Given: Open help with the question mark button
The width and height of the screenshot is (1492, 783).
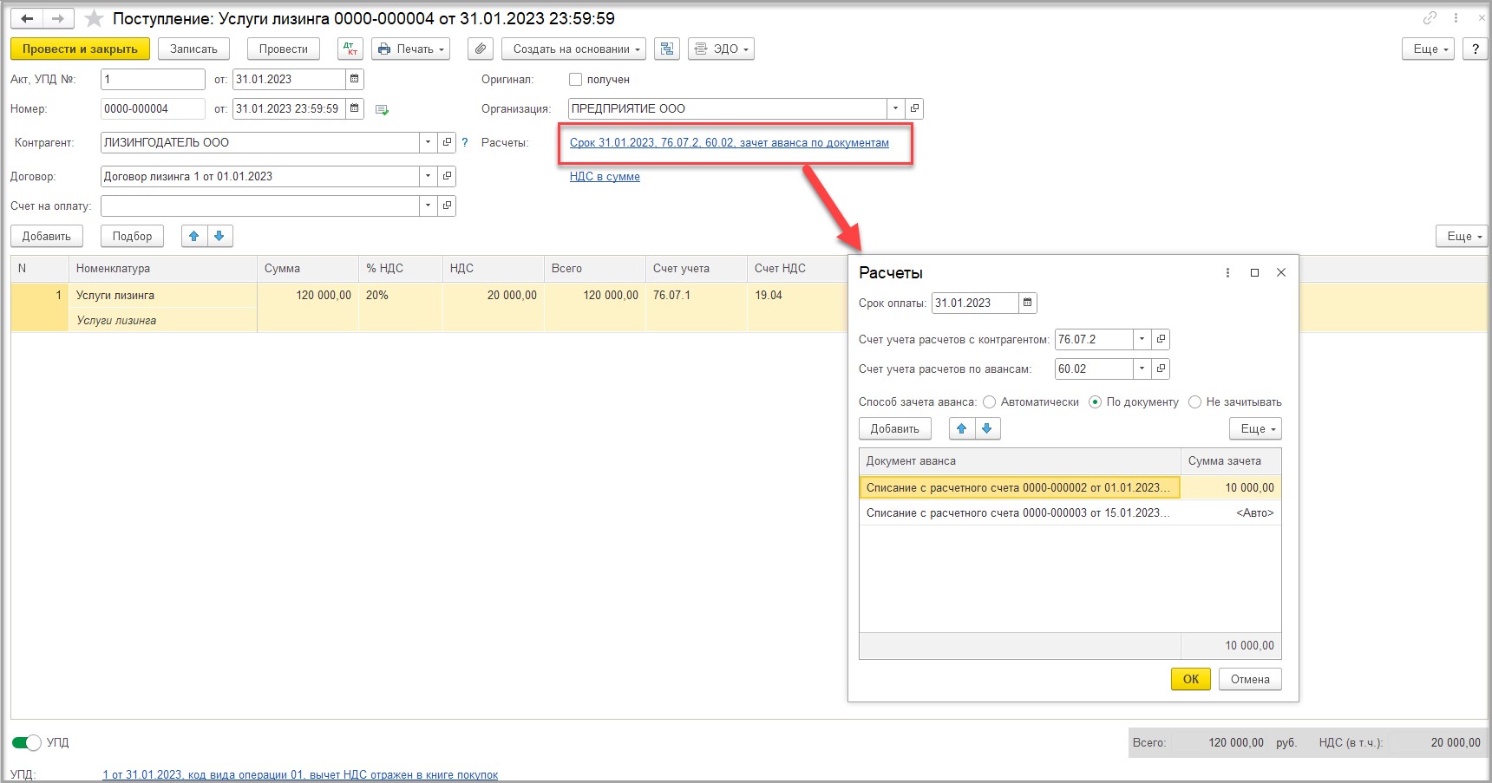Looking at the screenshot, I should coord(1475,49).
